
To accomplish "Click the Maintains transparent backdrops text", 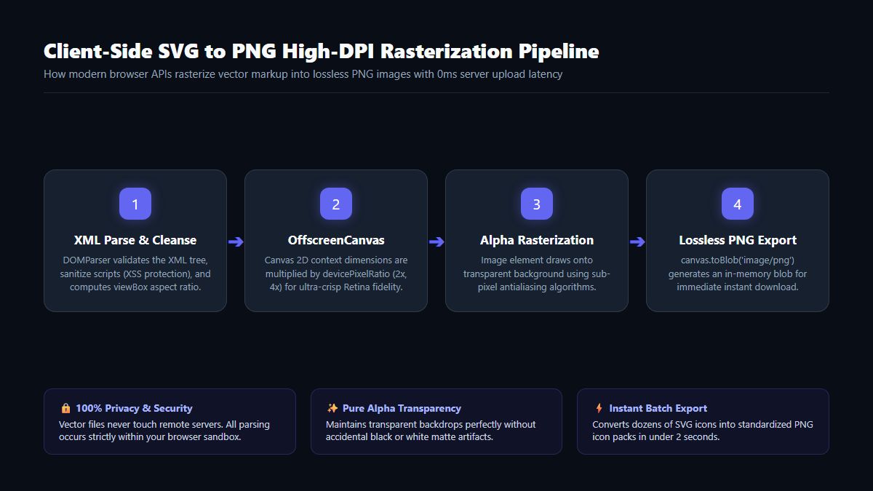I will (431, 431).
